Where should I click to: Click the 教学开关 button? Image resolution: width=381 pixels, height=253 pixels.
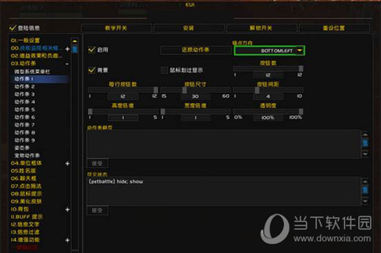[116, 28]
